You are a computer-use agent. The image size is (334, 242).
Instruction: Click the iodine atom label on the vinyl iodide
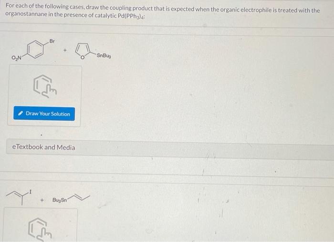tap(31, 192)
